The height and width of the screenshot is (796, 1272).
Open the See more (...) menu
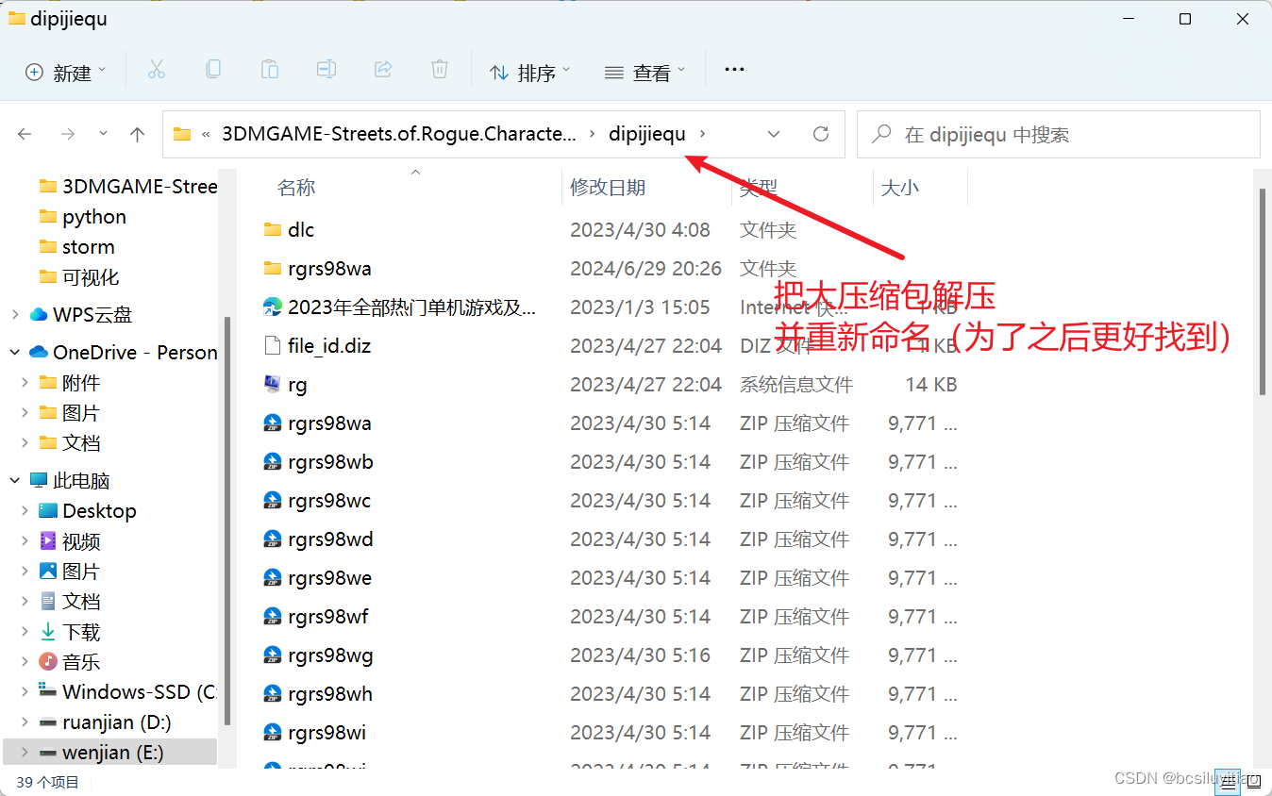click(x=734, y=71)
